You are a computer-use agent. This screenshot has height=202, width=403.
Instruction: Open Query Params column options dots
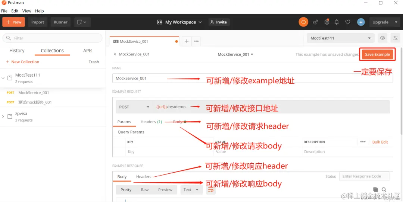click(x=363, y=142)
